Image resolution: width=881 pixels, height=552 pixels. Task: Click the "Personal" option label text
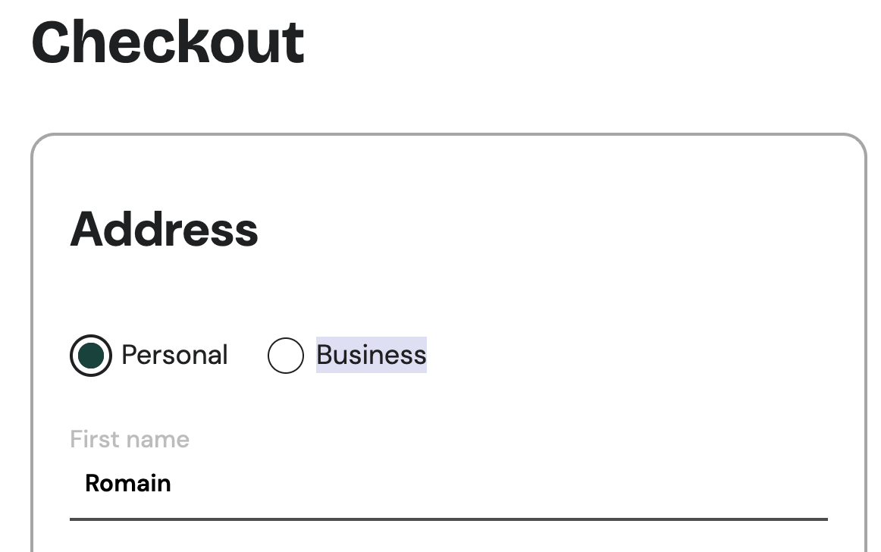click(174, 355)
